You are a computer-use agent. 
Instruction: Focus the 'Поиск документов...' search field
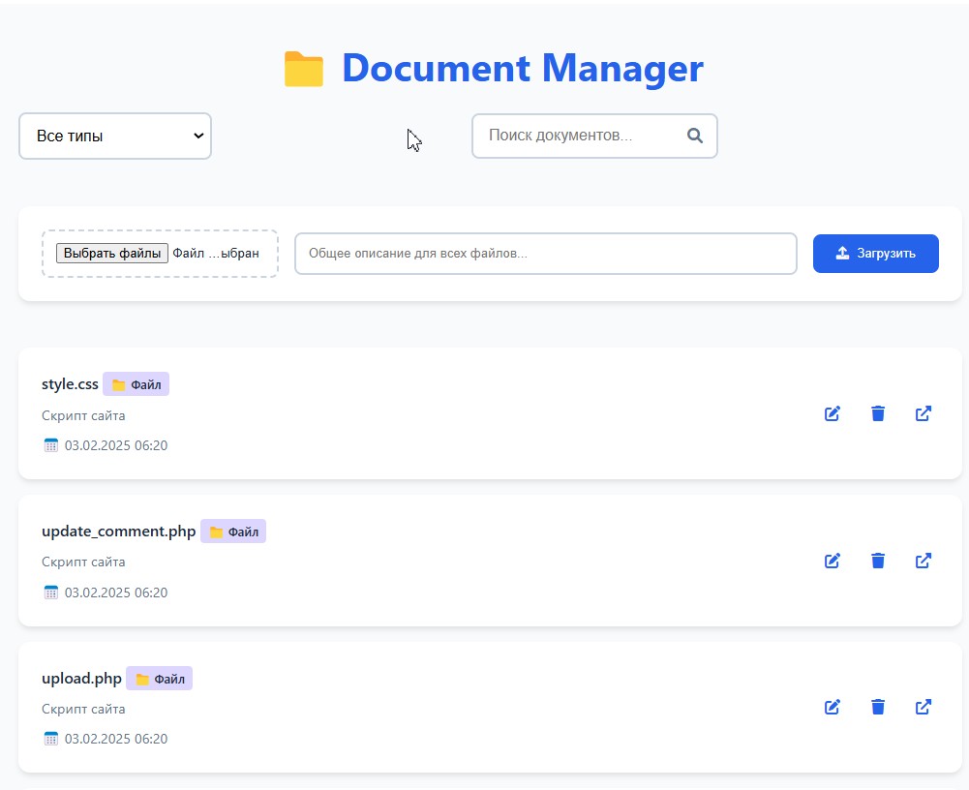[x=581, y=136]
